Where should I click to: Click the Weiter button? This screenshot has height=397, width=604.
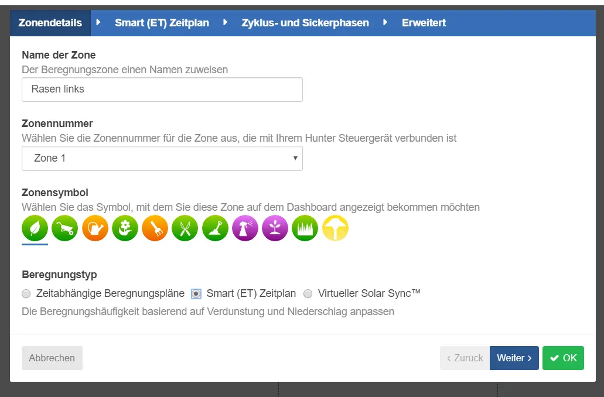tap(514, 358)
